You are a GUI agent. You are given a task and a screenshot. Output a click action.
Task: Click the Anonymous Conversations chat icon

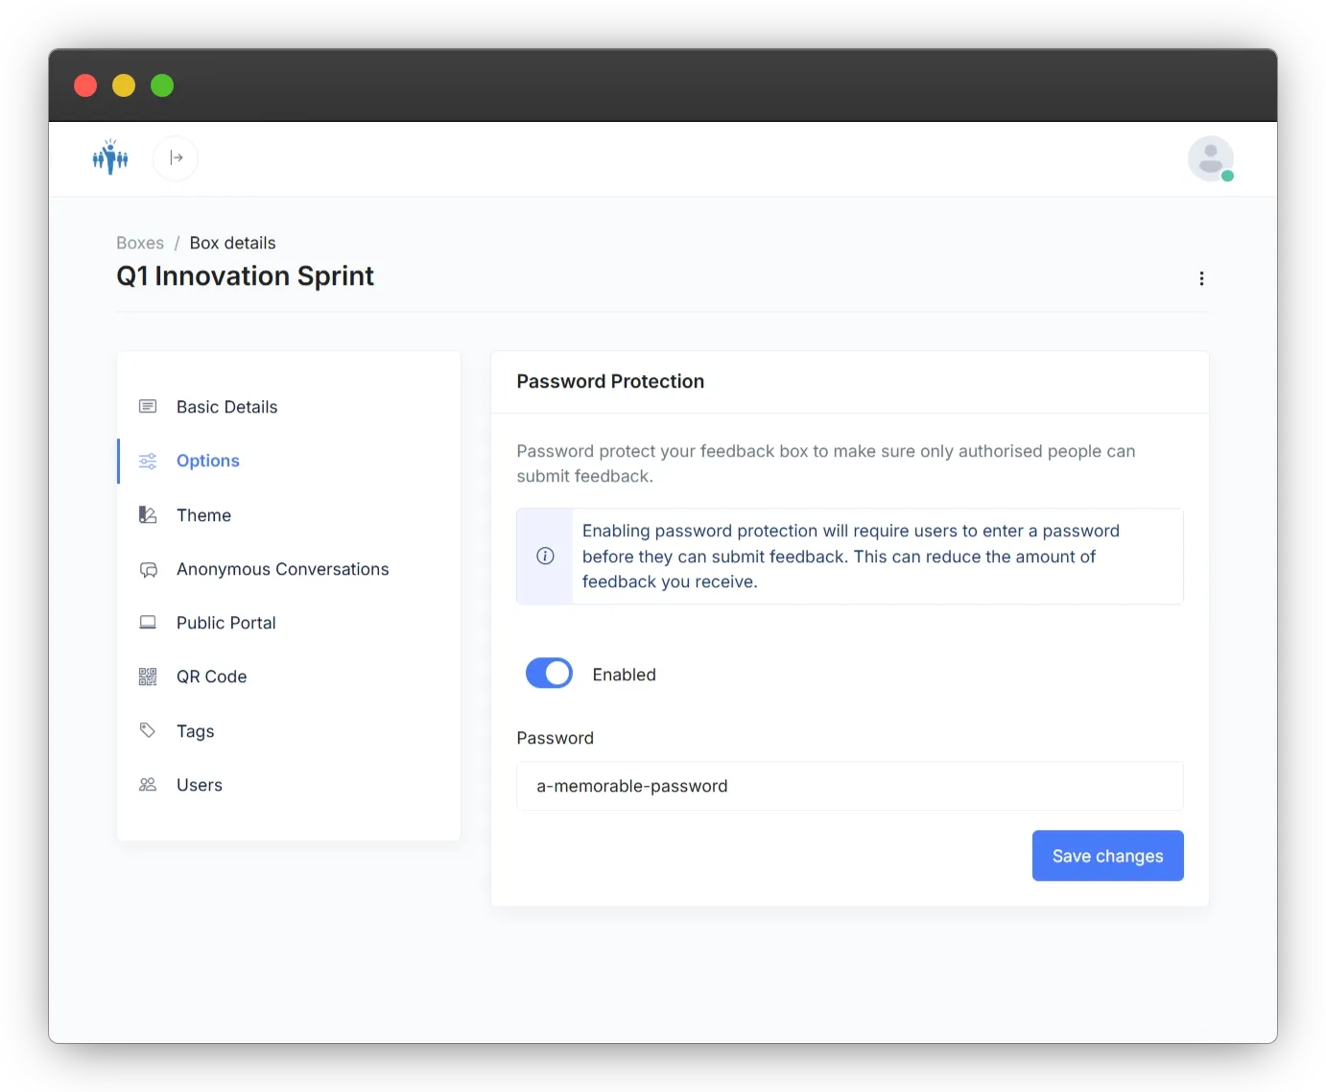click(148, 569)
